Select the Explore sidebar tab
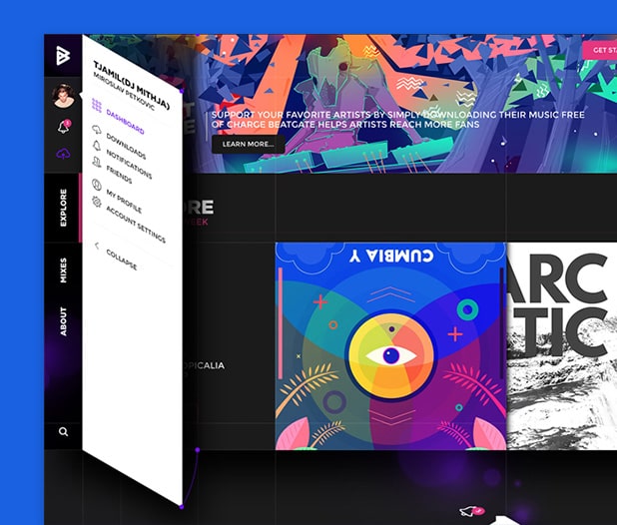This screenshot has height=525, width=617. coord(63,208)
